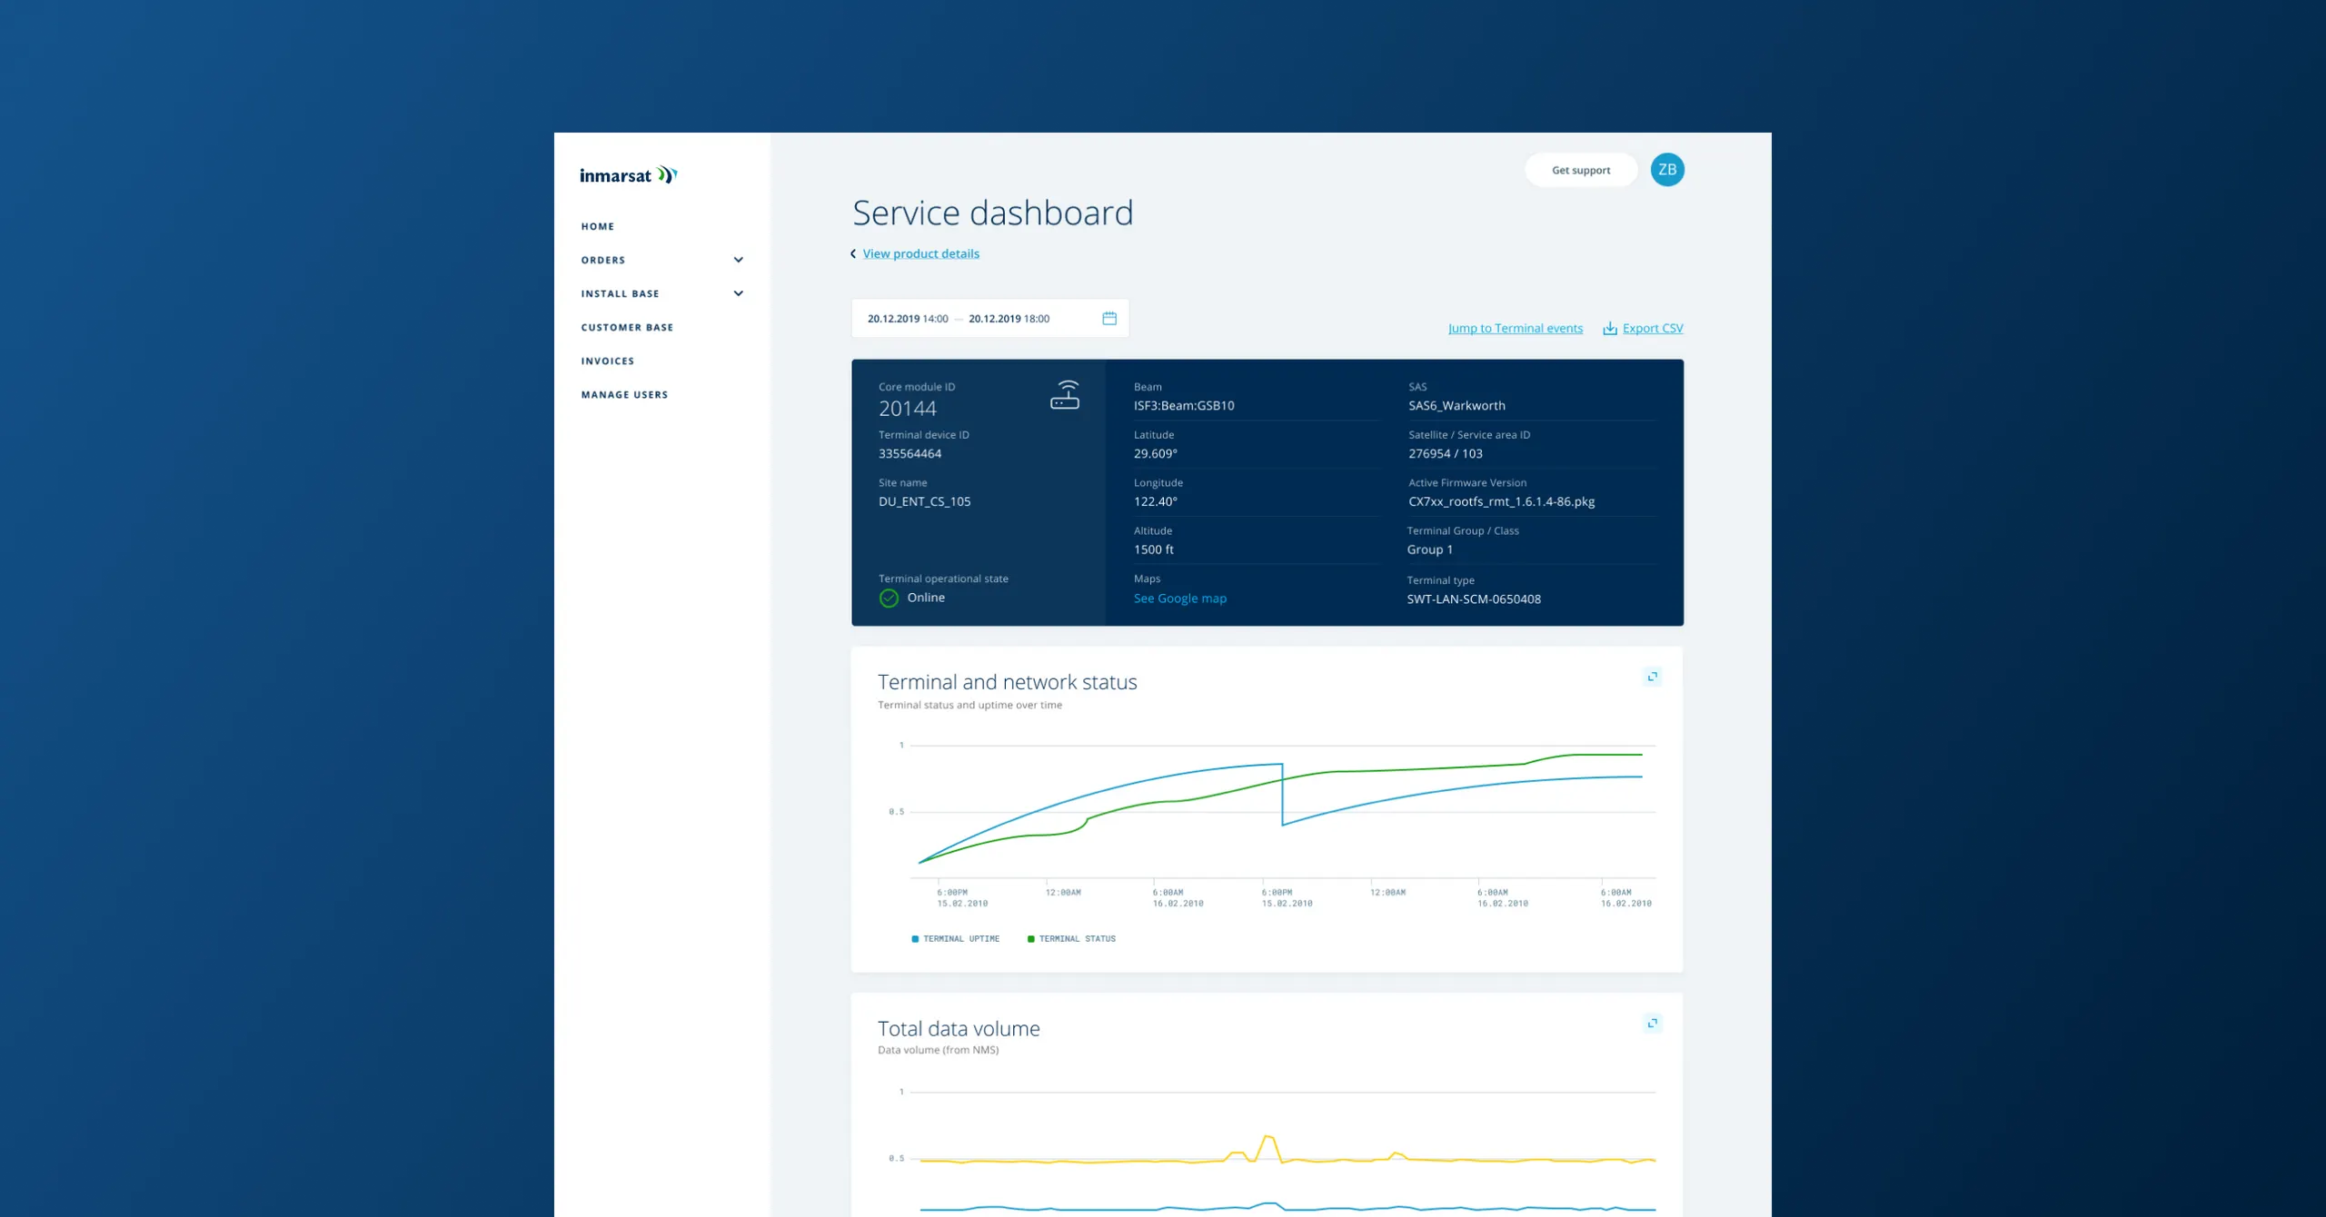This screenshot has width=2326, height=1217.
Task: Expand the Install Base menu chevron
Action: (739, 294)
